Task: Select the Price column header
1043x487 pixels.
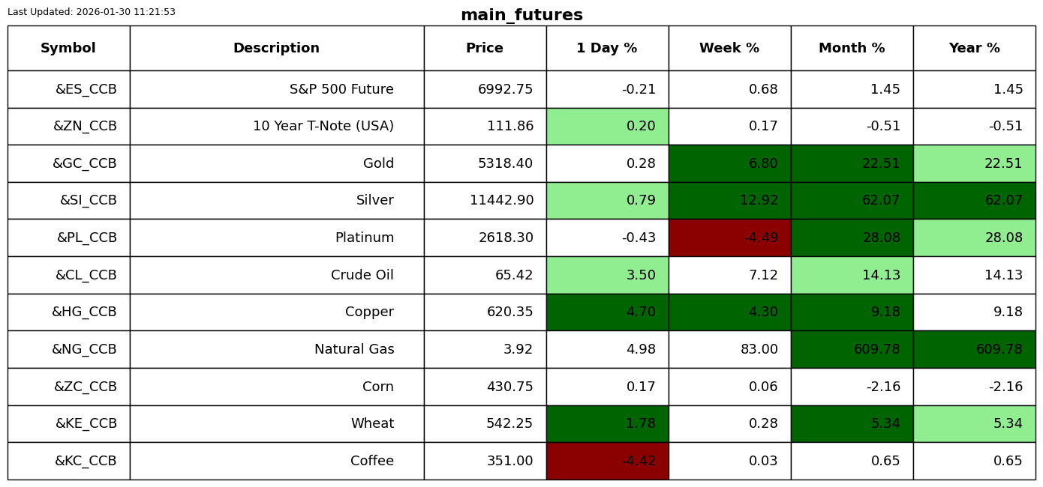Action: 485,49
